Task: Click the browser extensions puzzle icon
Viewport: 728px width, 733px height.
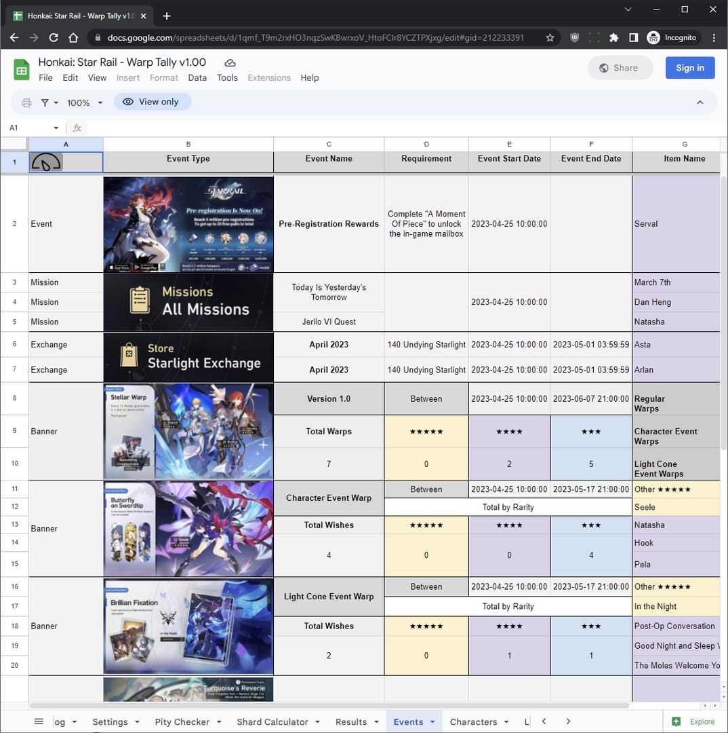Action: pos(615,37)
